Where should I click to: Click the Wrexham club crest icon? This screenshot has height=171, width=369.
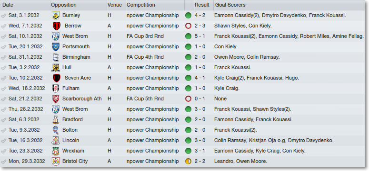tap(56, 151)
